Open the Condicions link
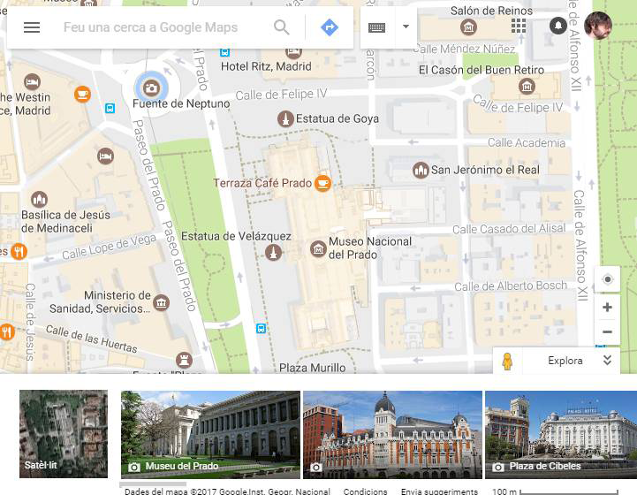 (365, 491)
